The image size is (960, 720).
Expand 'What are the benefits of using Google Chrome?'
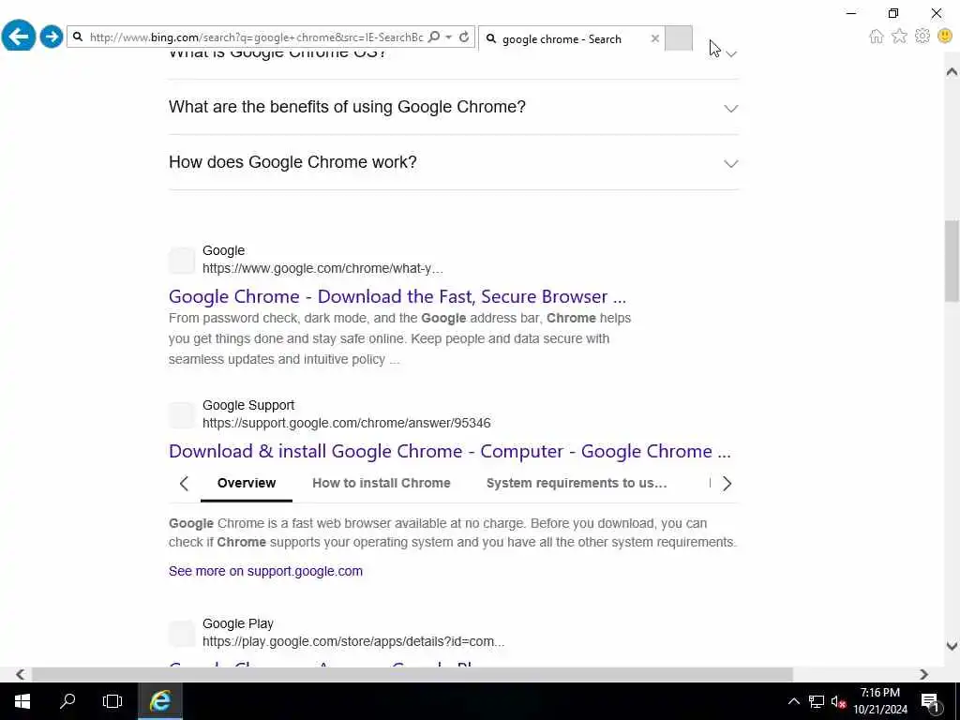(x=454, y=107)
